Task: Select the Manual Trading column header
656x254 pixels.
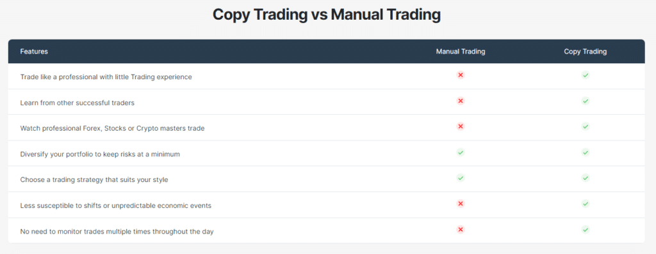Action: 461,52
